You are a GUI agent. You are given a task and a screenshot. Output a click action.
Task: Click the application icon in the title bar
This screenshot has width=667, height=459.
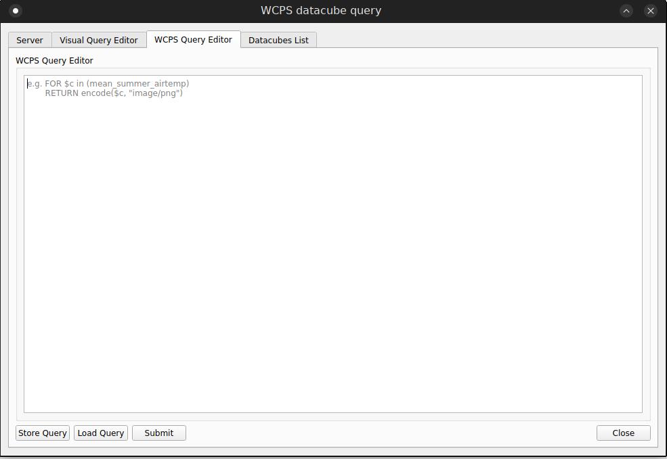click(16, 11)
